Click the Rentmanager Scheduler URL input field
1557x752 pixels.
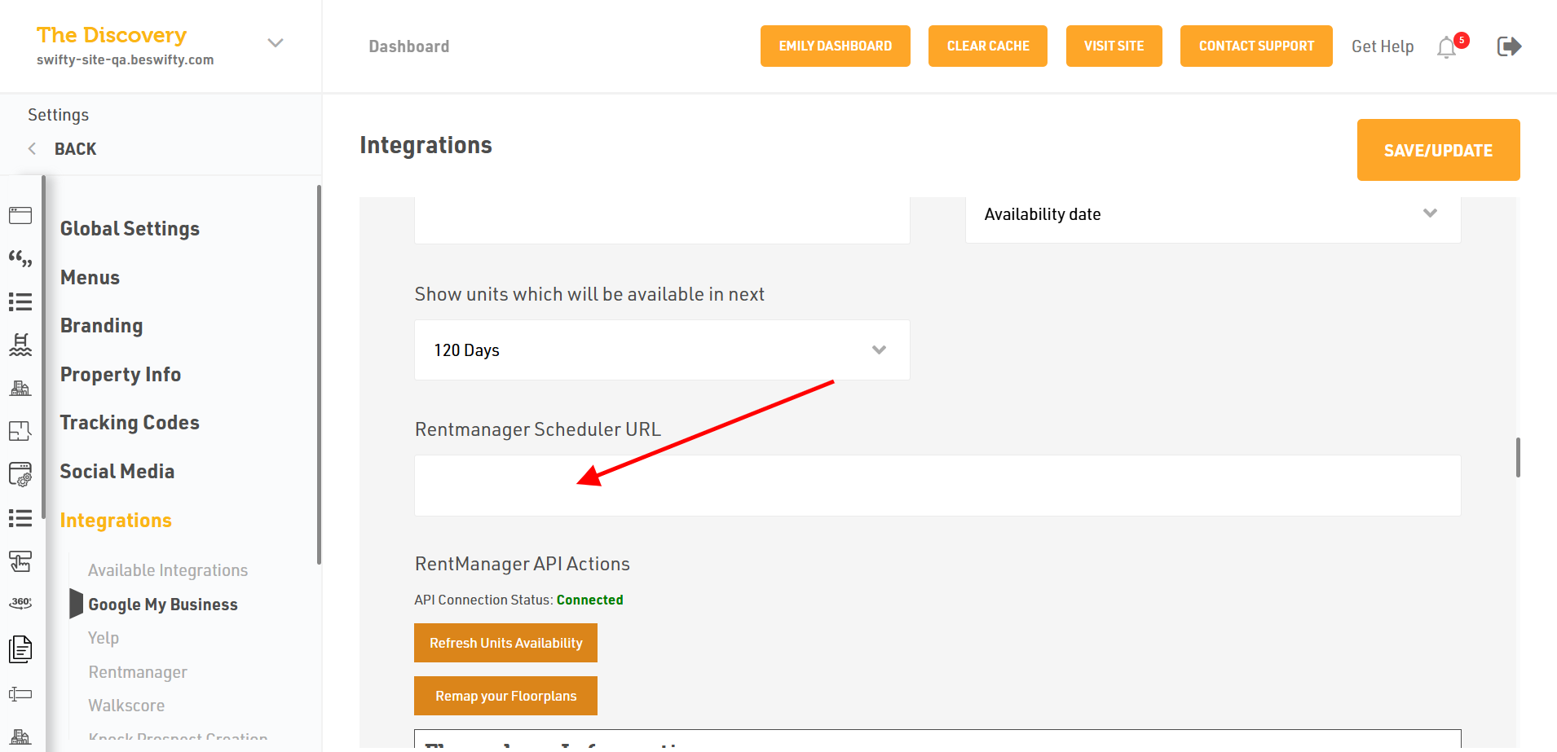pos(937,486)
